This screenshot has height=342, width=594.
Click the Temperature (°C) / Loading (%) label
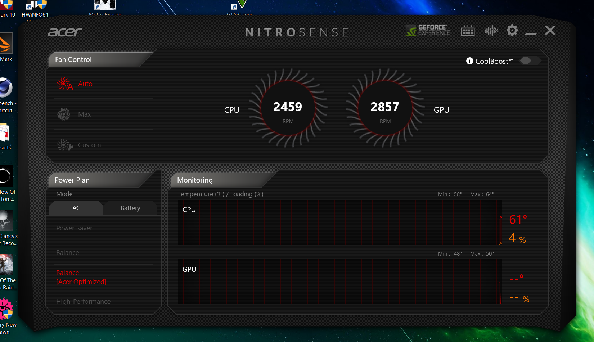click(221, 194)
